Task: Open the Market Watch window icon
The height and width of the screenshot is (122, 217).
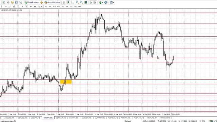Action: point(4,2)
